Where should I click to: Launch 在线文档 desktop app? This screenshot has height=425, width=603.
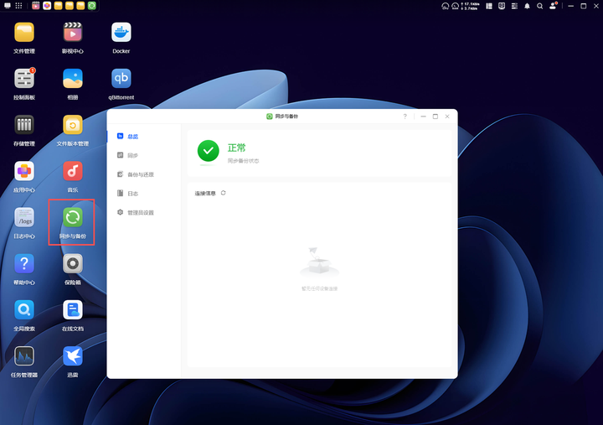click(x=73, y=309)
